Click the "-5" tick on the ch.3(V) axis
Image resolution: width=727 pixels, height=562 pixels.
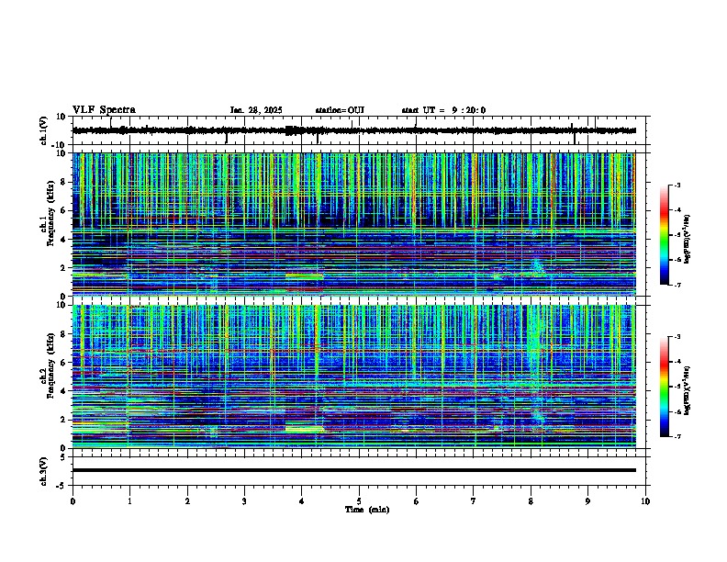coord(62,486)
